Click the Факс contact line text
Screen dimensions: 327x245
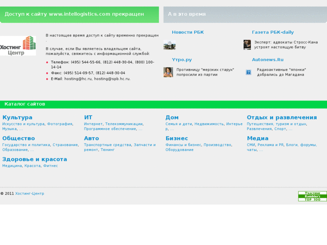88,73
